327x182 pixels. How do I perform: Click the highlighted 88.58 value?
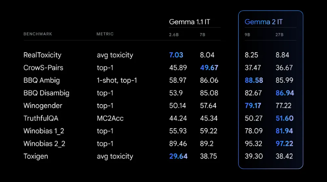point(254,81)
